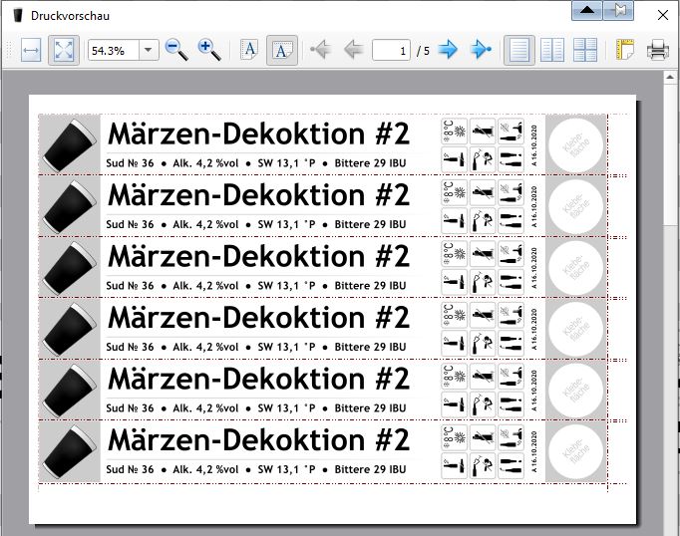
Task: Zoom in with the plus magnifier
Action: pos(209,50)
